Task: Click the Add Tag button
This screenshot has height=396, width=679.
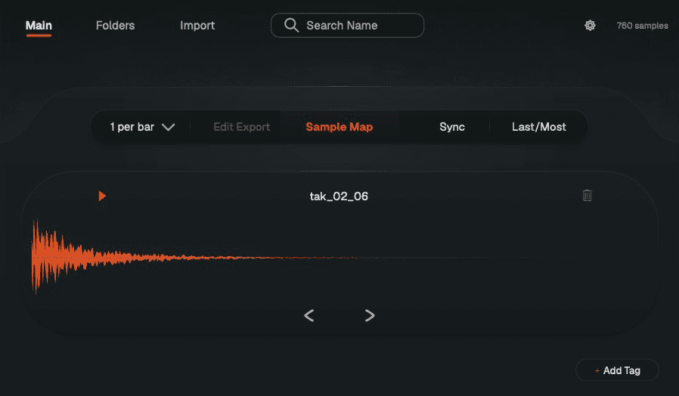Action: 617,370
